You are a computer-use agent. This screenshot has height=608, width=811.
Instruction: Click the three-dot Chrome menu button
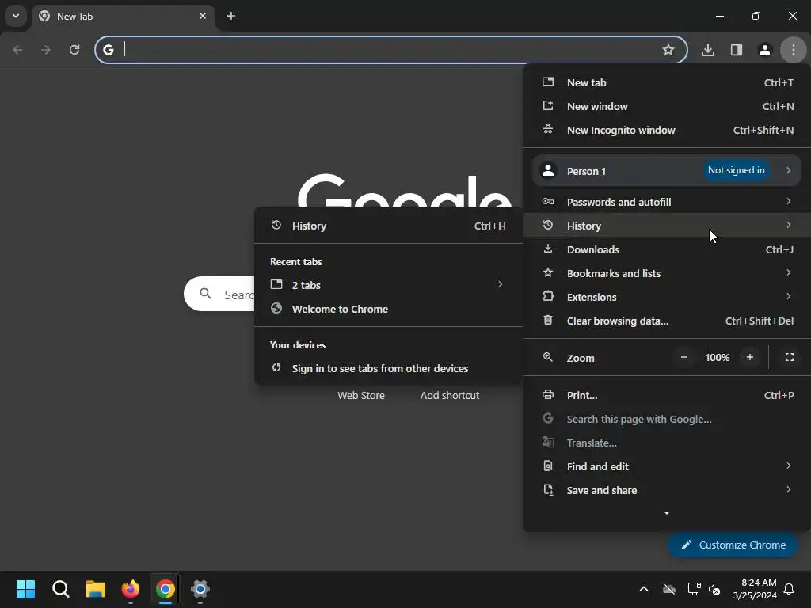point(794,50)
